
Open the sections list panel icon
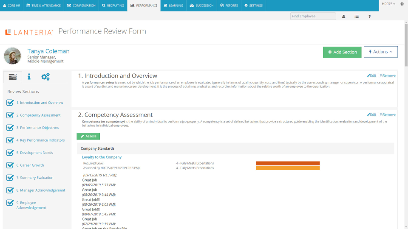tap(12, 77)
